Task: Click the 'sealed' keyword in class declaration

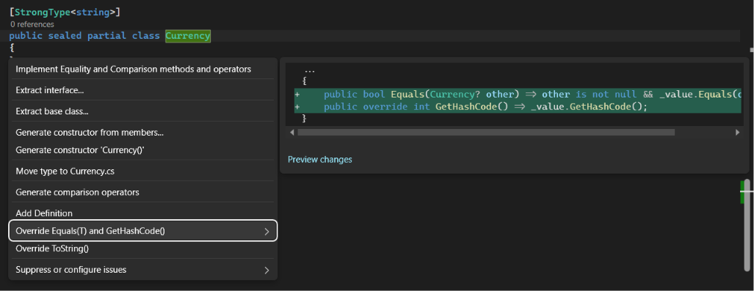Action: (x=65, y=35)
